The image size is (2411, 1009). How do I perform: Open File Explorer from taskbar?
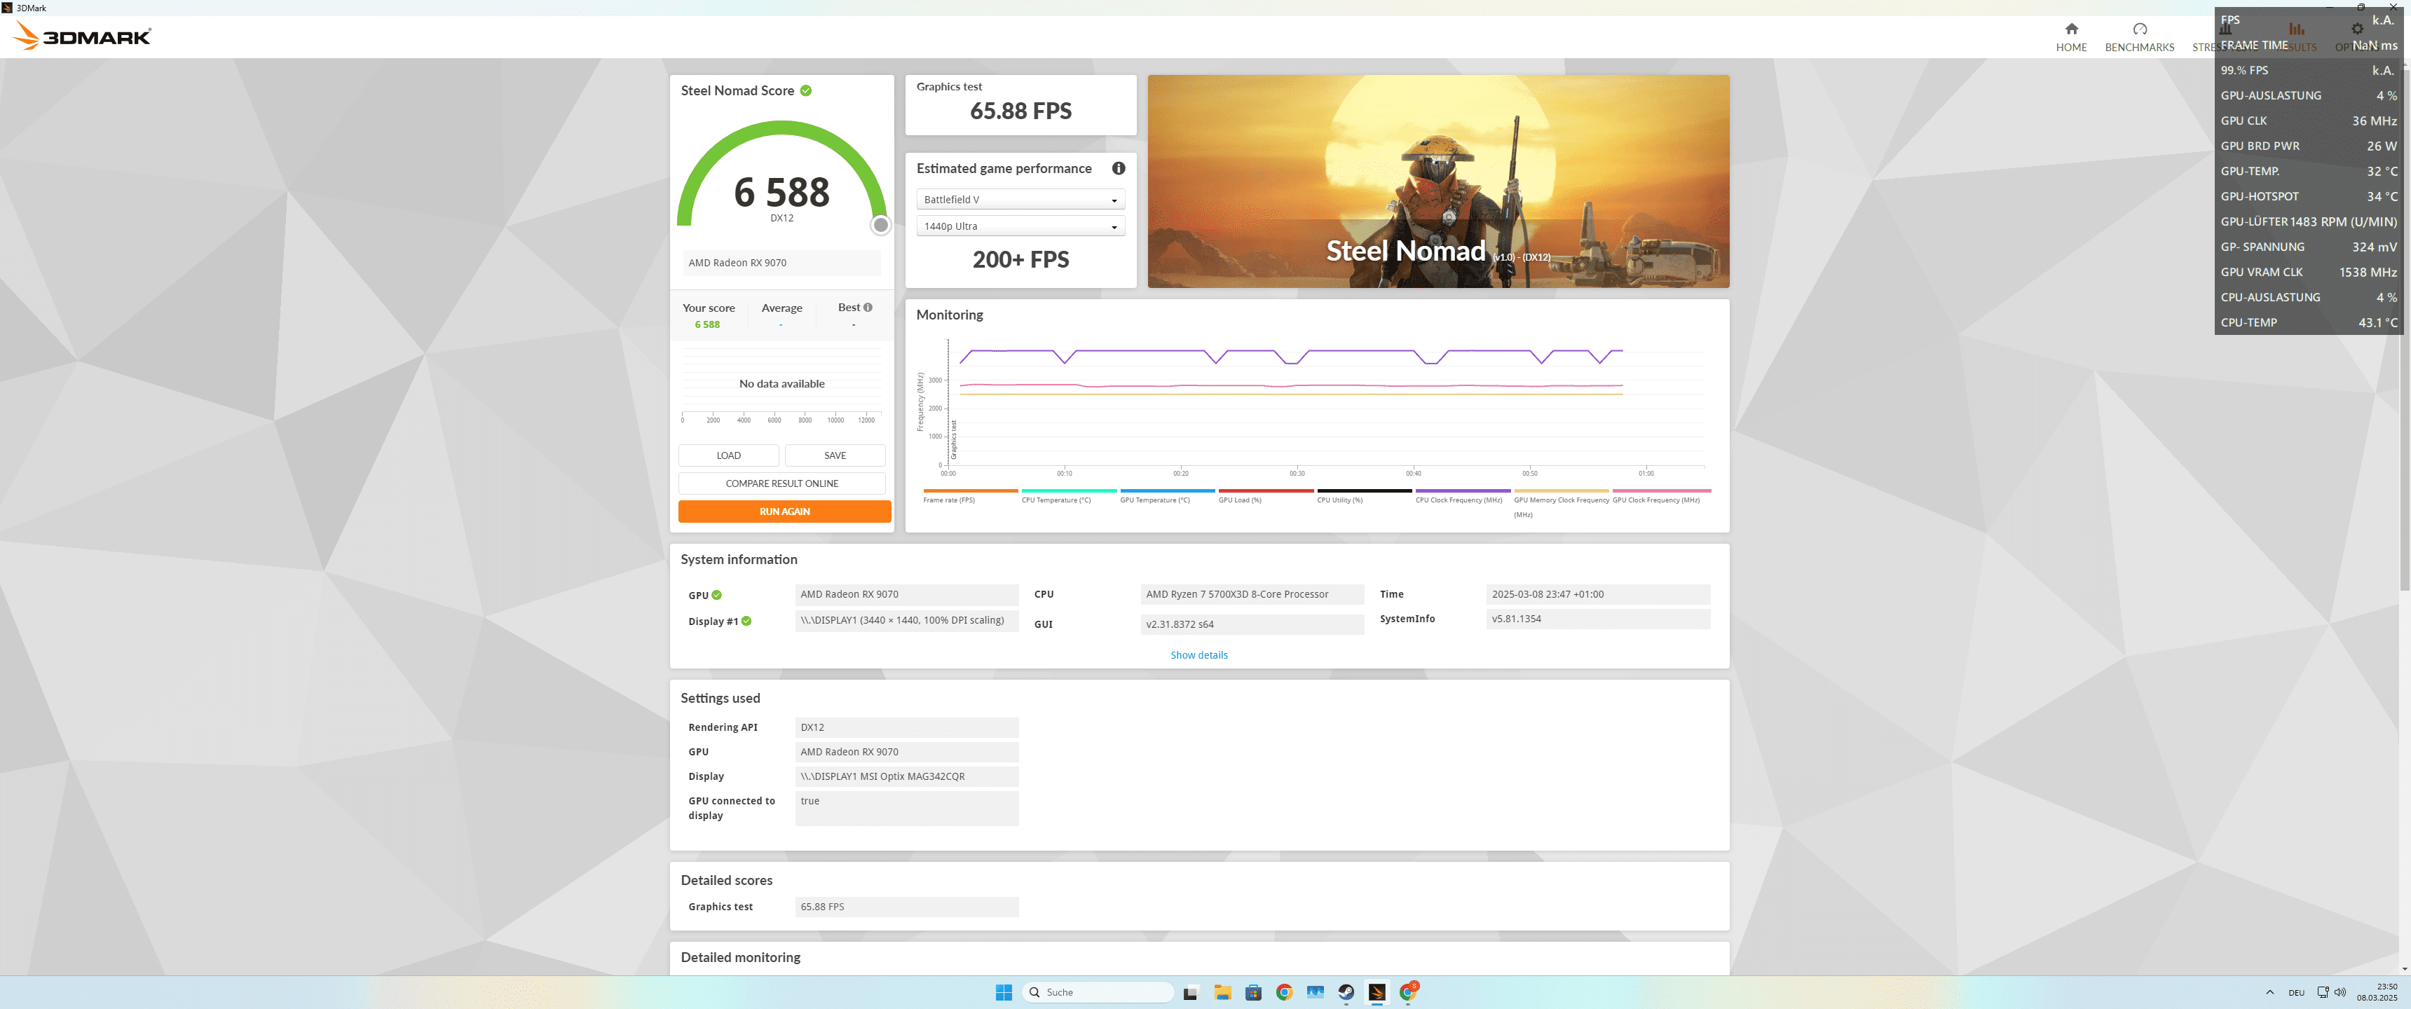1222,992
